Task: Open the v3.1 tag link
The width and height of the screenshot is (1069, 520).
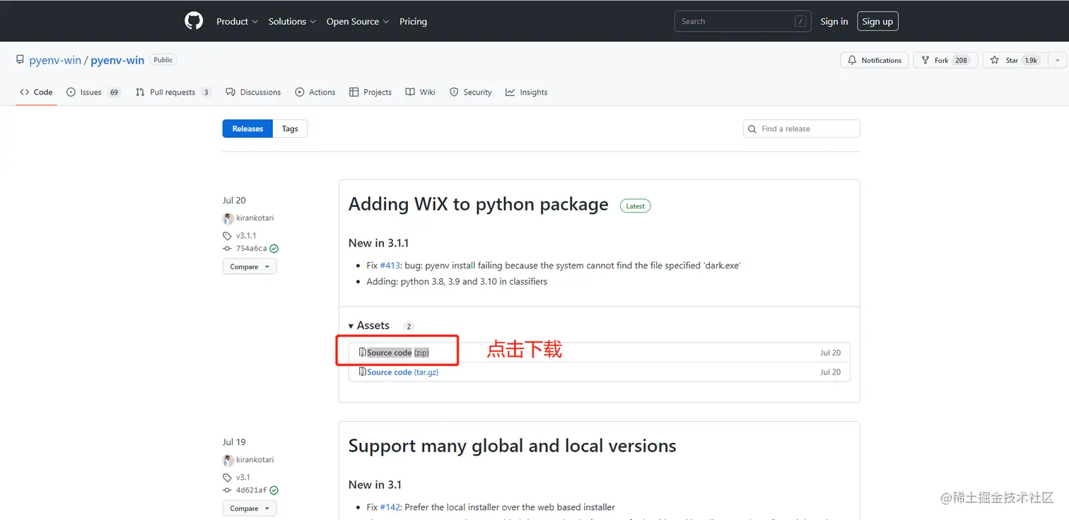Action: click(x=243, y=477)
